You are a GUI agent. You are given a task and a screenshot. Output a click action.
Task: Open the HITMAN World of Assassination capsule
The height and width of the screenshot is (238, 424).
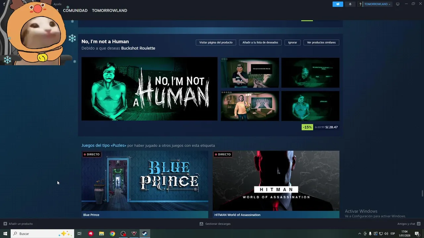(x=276, y=181)
